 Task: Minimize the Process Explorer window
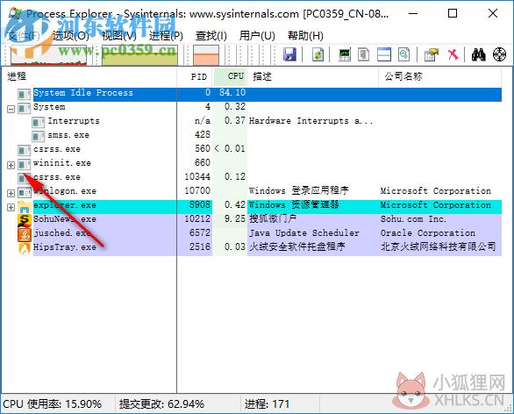413,14
